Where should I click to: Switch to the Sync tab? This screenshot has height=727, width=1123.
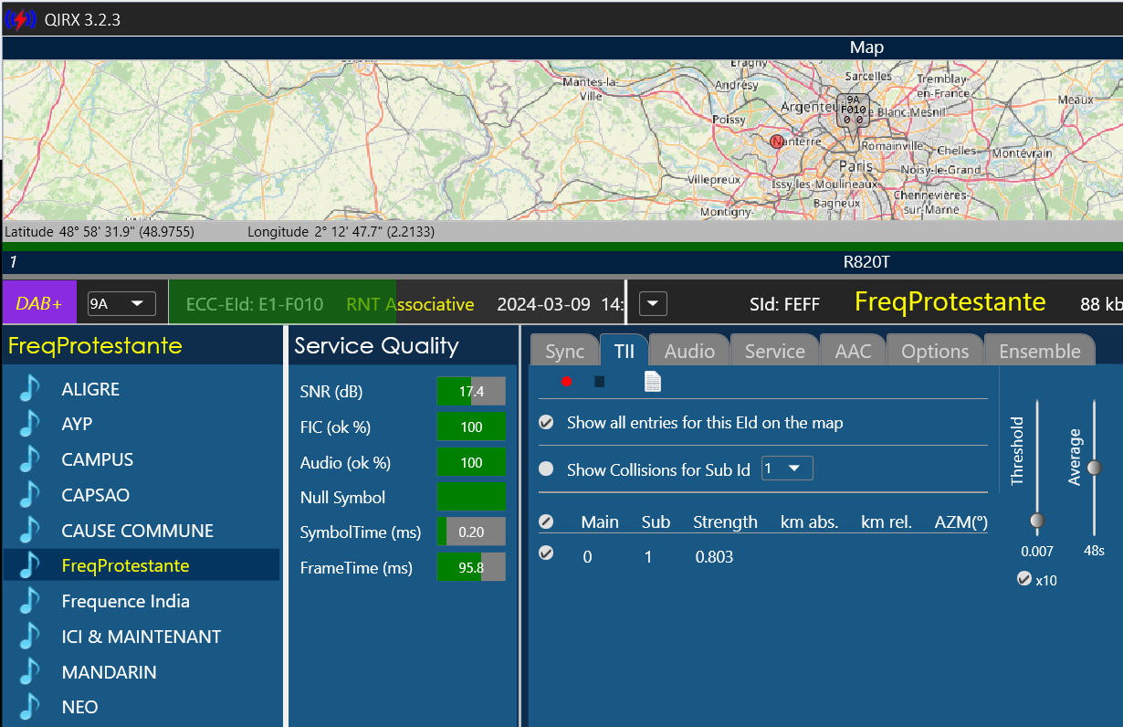coord(564,352)
